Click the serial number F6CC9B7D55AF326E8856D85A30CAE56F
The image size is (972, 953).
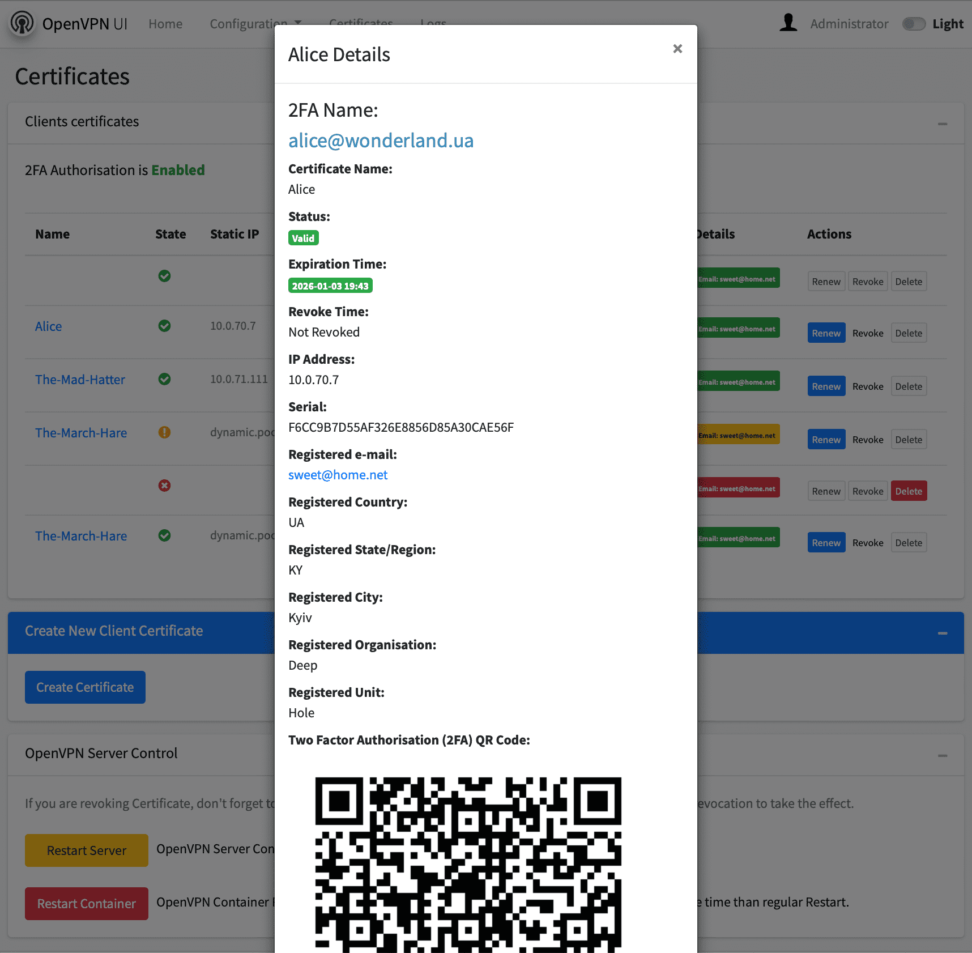(x=401, y=427)
